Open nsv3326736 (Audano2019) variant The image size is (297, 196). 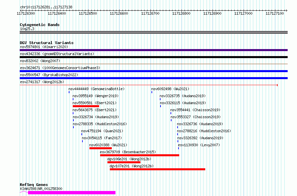tap(200, 124)
